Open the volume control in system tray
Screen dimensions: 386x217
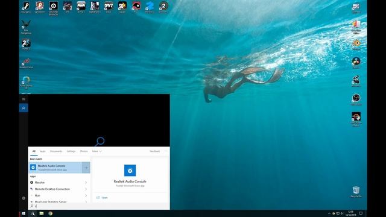tap(342, 213)
